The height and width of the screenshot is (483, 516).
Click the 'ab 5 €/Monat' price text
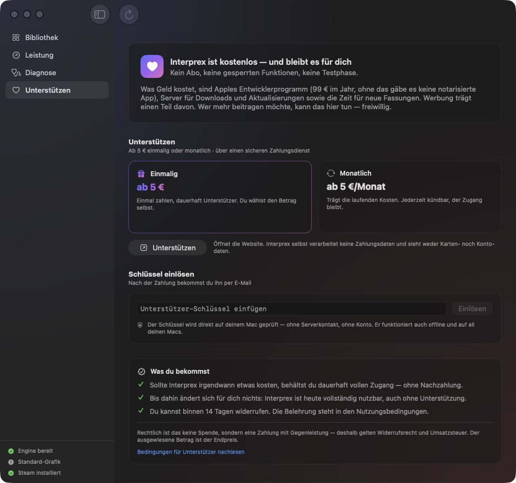pos(356,187)
